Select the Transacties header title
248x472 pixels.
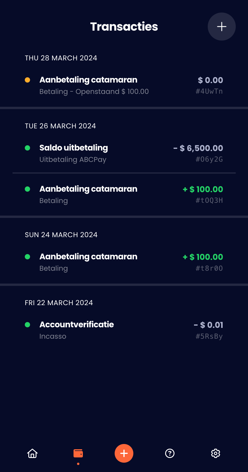click(x=124, y=26)
